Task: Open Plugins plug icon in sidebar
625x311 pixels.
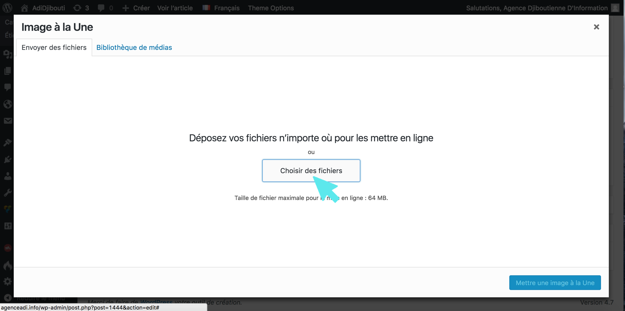Action: [7, 159]
